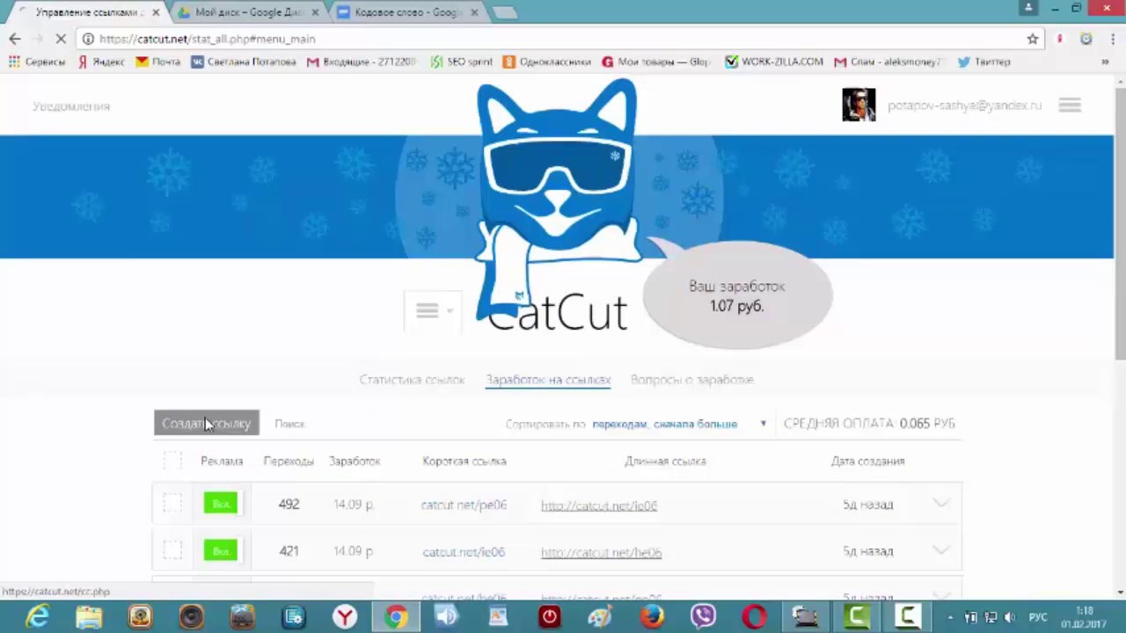This screenshot has width=1126, height=633.
Task: Open the Спам Gmail bookmark
Action: click(888, 62)
